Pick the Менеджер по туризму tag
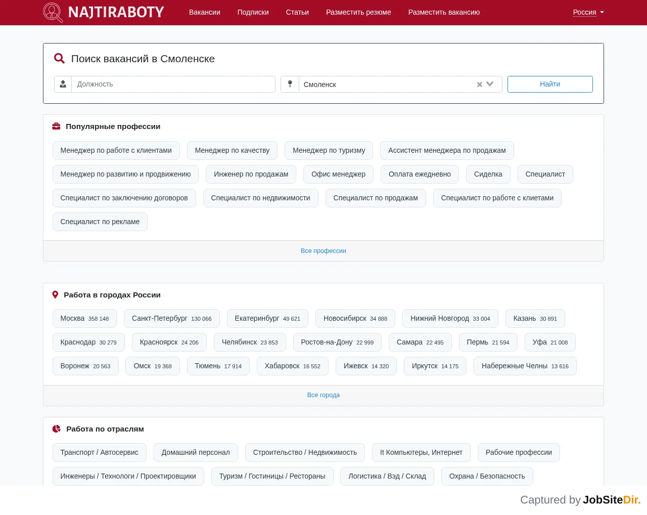The image size is (647, 515). [329, 150]
